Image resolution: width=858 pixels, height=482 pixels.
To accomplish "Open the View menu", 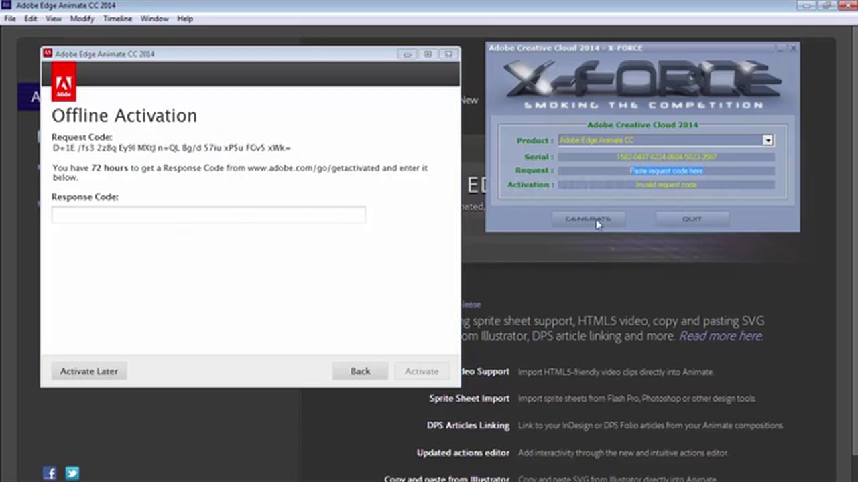I will 54,19.
